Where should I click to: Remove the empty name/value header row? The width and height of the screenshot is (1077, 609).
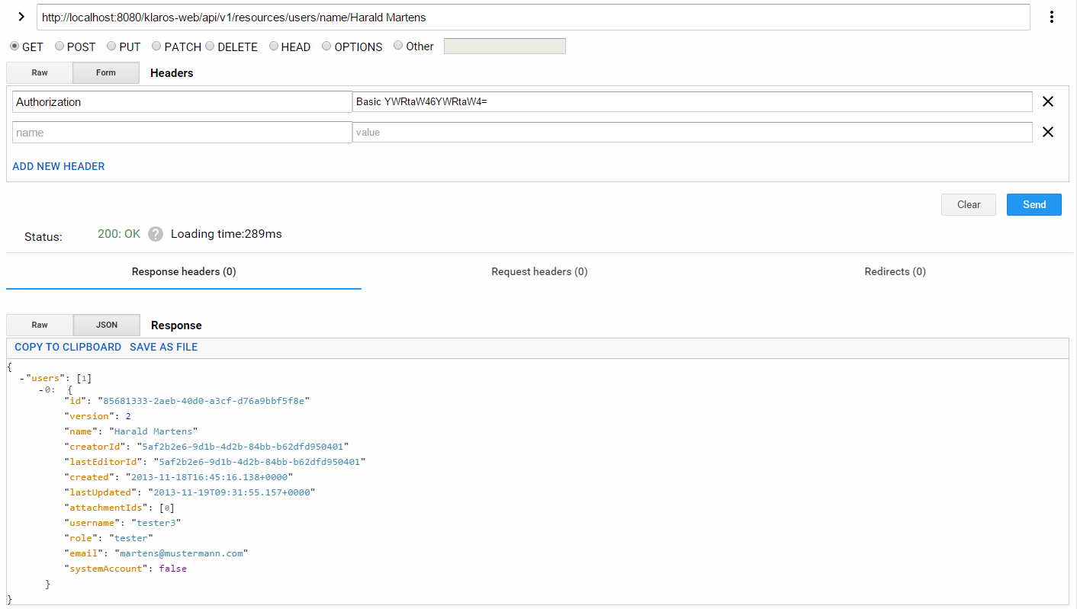click(1048, 132)
